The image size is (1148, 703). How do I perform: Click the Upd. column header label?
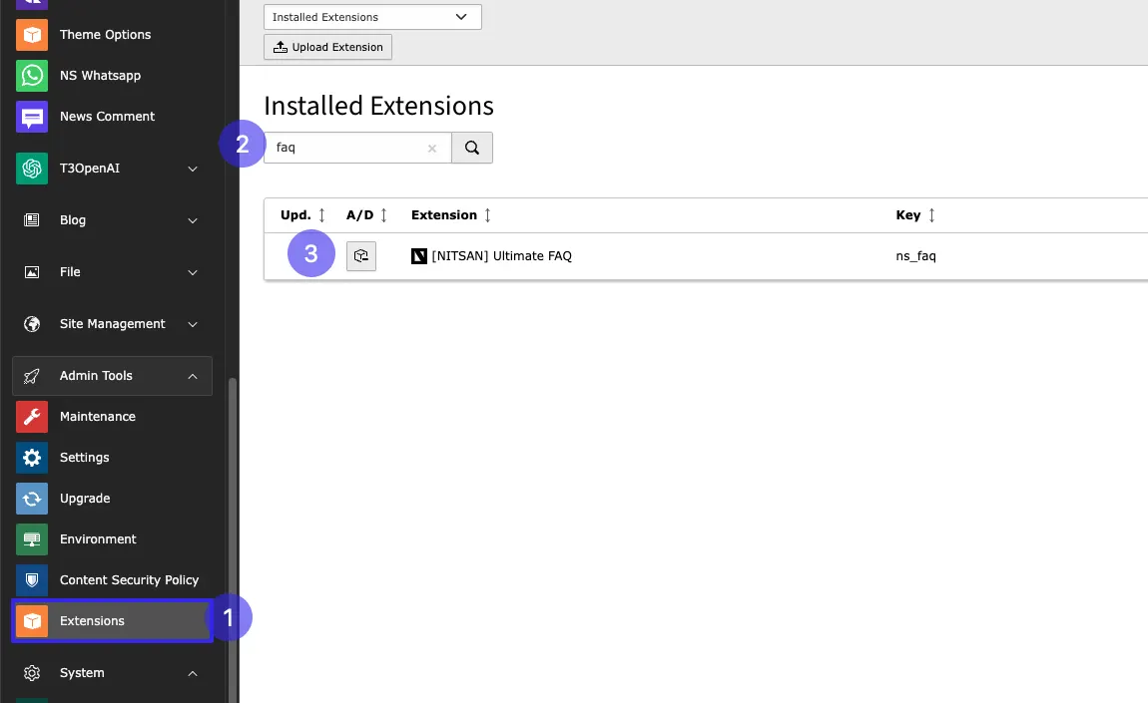295,215
